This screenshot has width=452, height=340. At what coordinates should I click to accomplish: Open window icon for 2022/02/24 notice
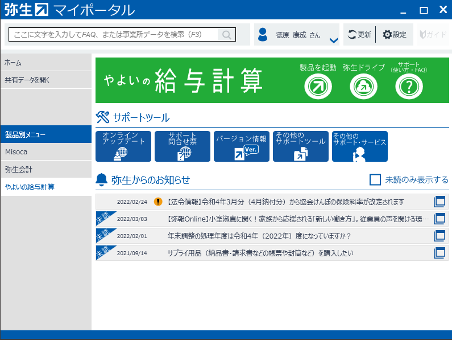(x=439, y=202)
